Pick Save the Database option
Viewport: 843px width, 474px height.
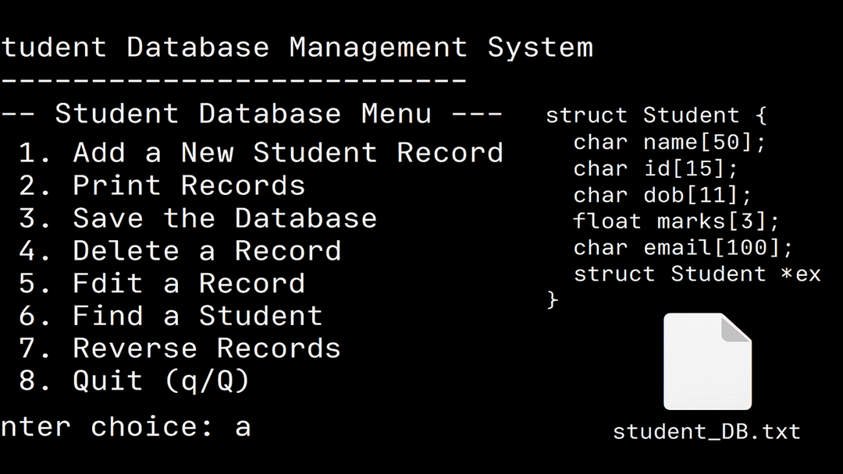(197, 218)
